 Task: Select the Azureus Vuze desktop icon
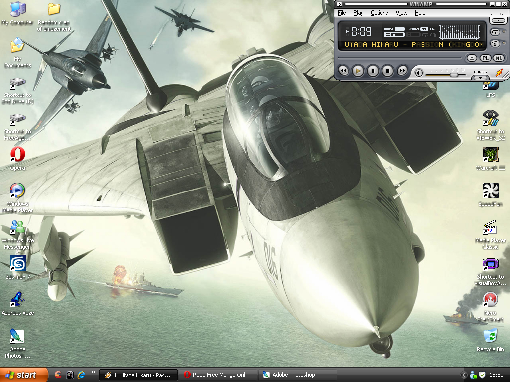(17, 304)
